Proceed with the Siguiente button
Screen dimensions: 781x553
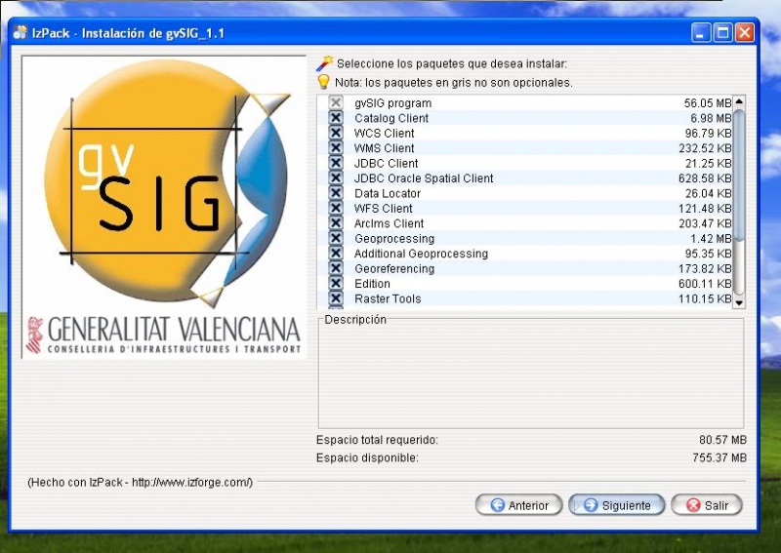pyautogui.click(x=617, y=505)
